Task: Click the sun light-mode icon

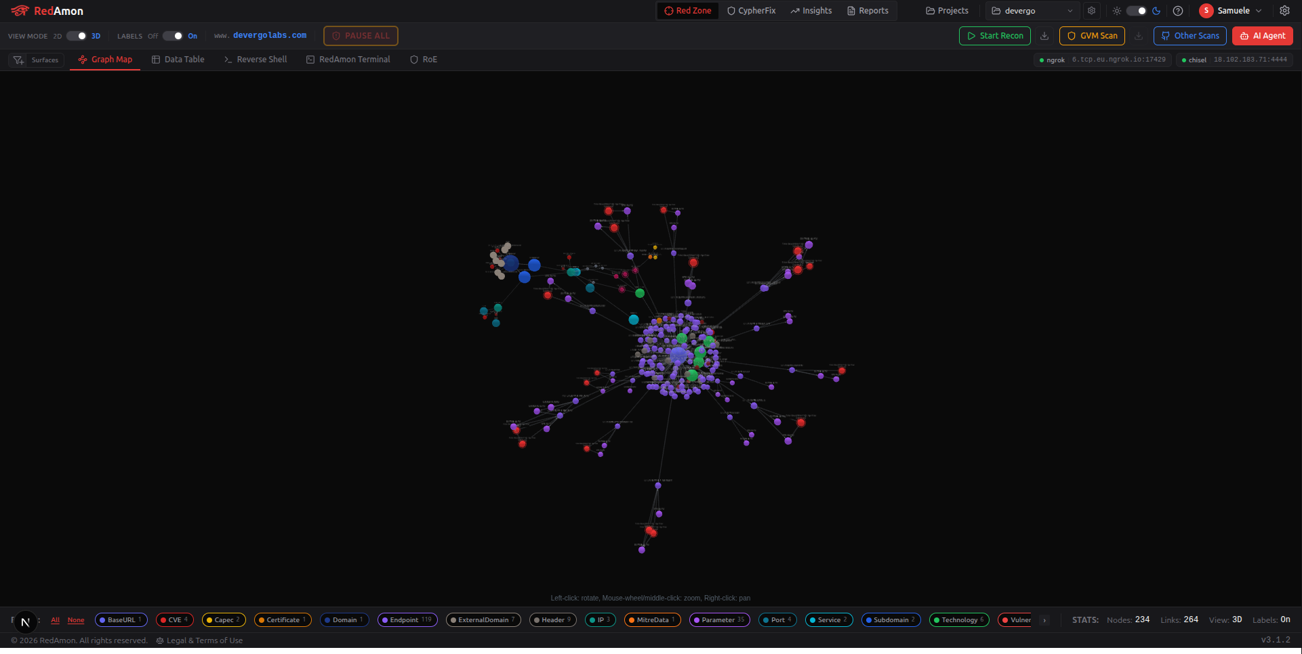Action: pos(1117,11)
